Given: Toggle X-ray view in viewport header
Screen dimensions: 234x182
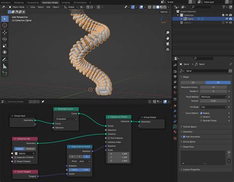Looking at the screenshot, I should tap(150, 7).
